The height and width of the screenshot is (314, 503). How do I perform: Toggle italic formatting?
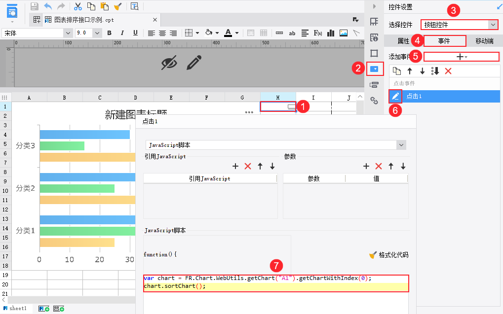pos(122,33)
